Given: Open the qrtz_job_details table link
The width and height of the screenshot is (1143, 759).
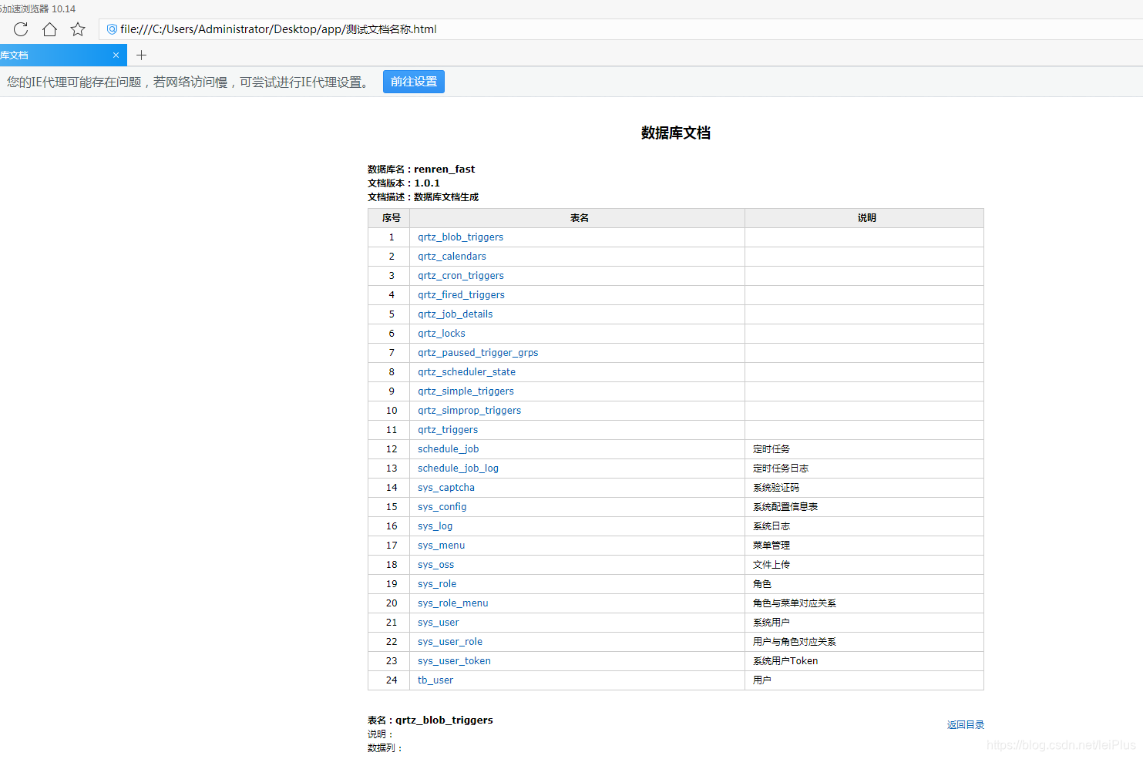Looking at the screenshot, I should pos(455,314).
